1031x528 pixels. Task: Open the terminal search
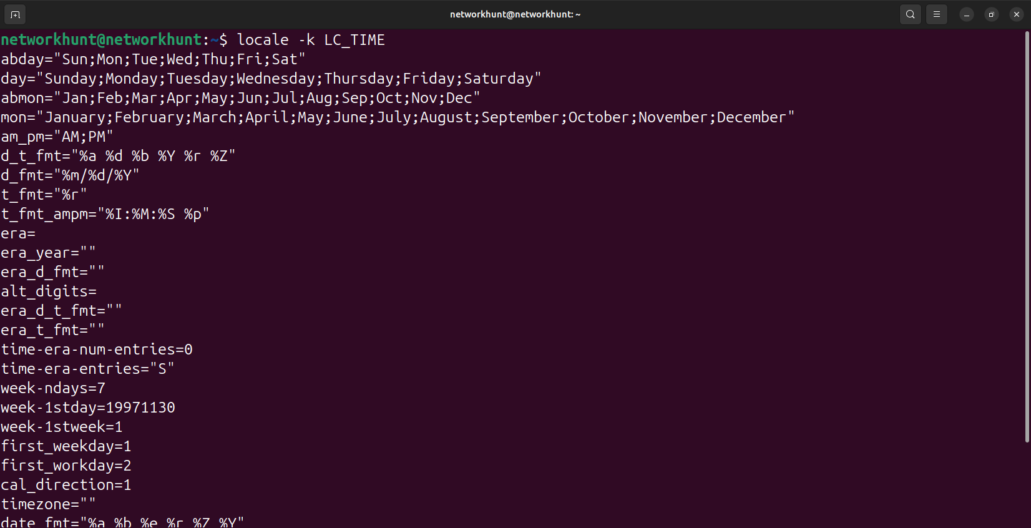pyautogui.click(x=911, y=14)
